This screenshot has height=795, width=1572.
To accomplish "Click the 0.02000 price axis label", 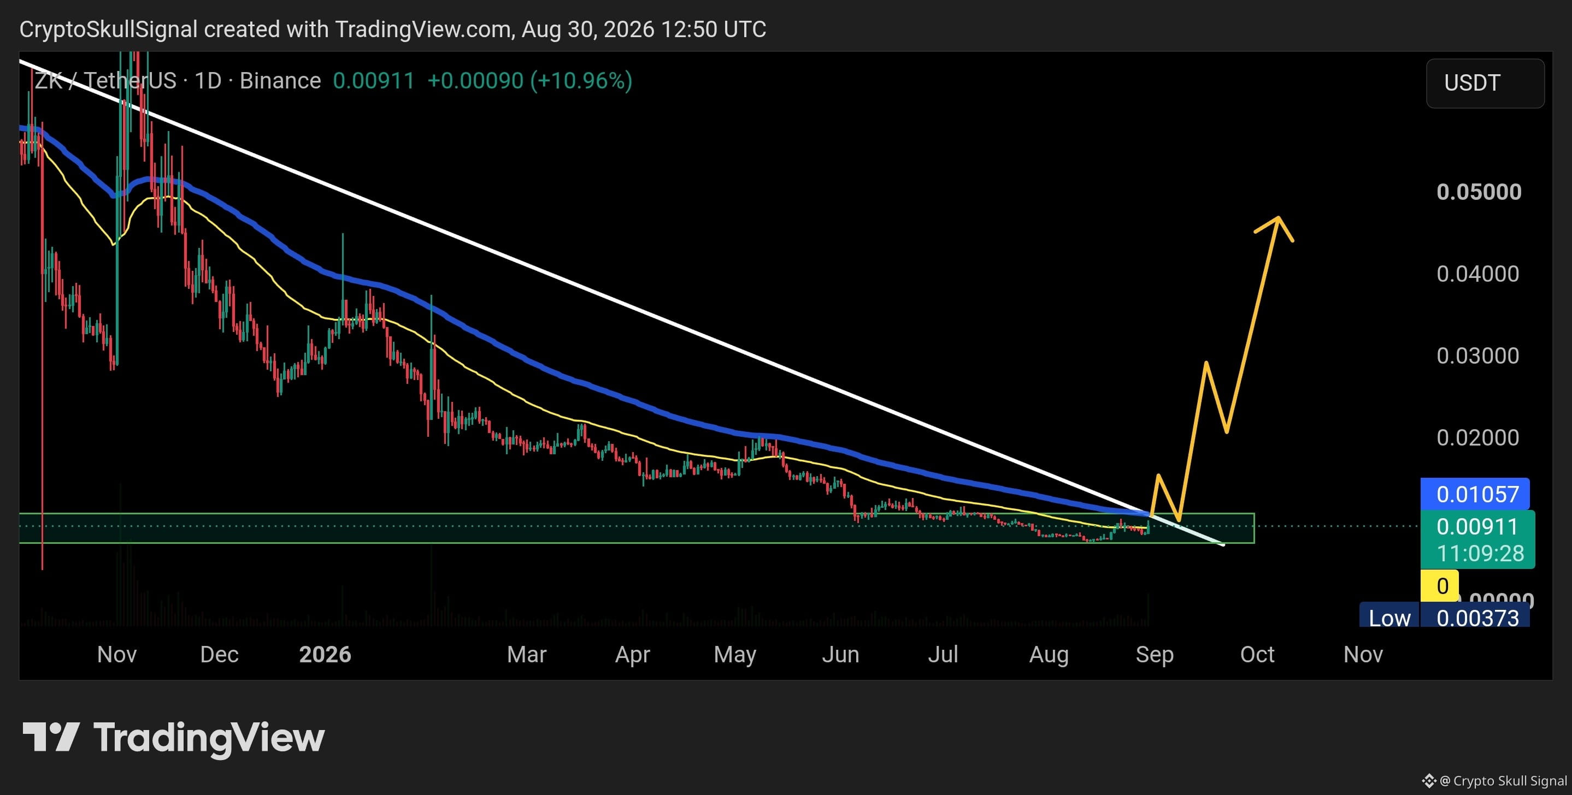I will pyautogui.click(x=1477, y=438).
